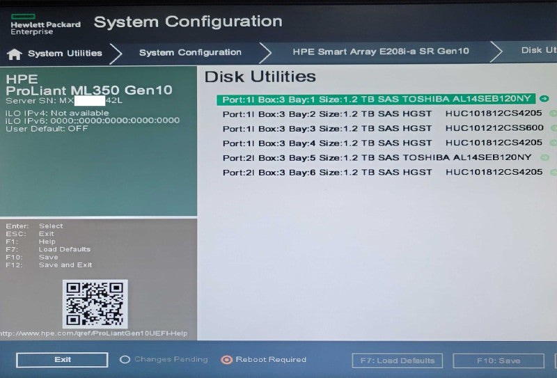Click the F10: Save hint in help panel

(32, 257)
